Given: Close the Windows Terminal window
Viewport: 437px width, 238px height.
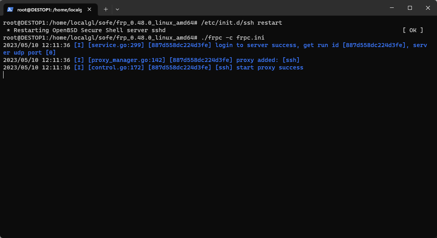Looking at the screenshot, I should (428, 8).
